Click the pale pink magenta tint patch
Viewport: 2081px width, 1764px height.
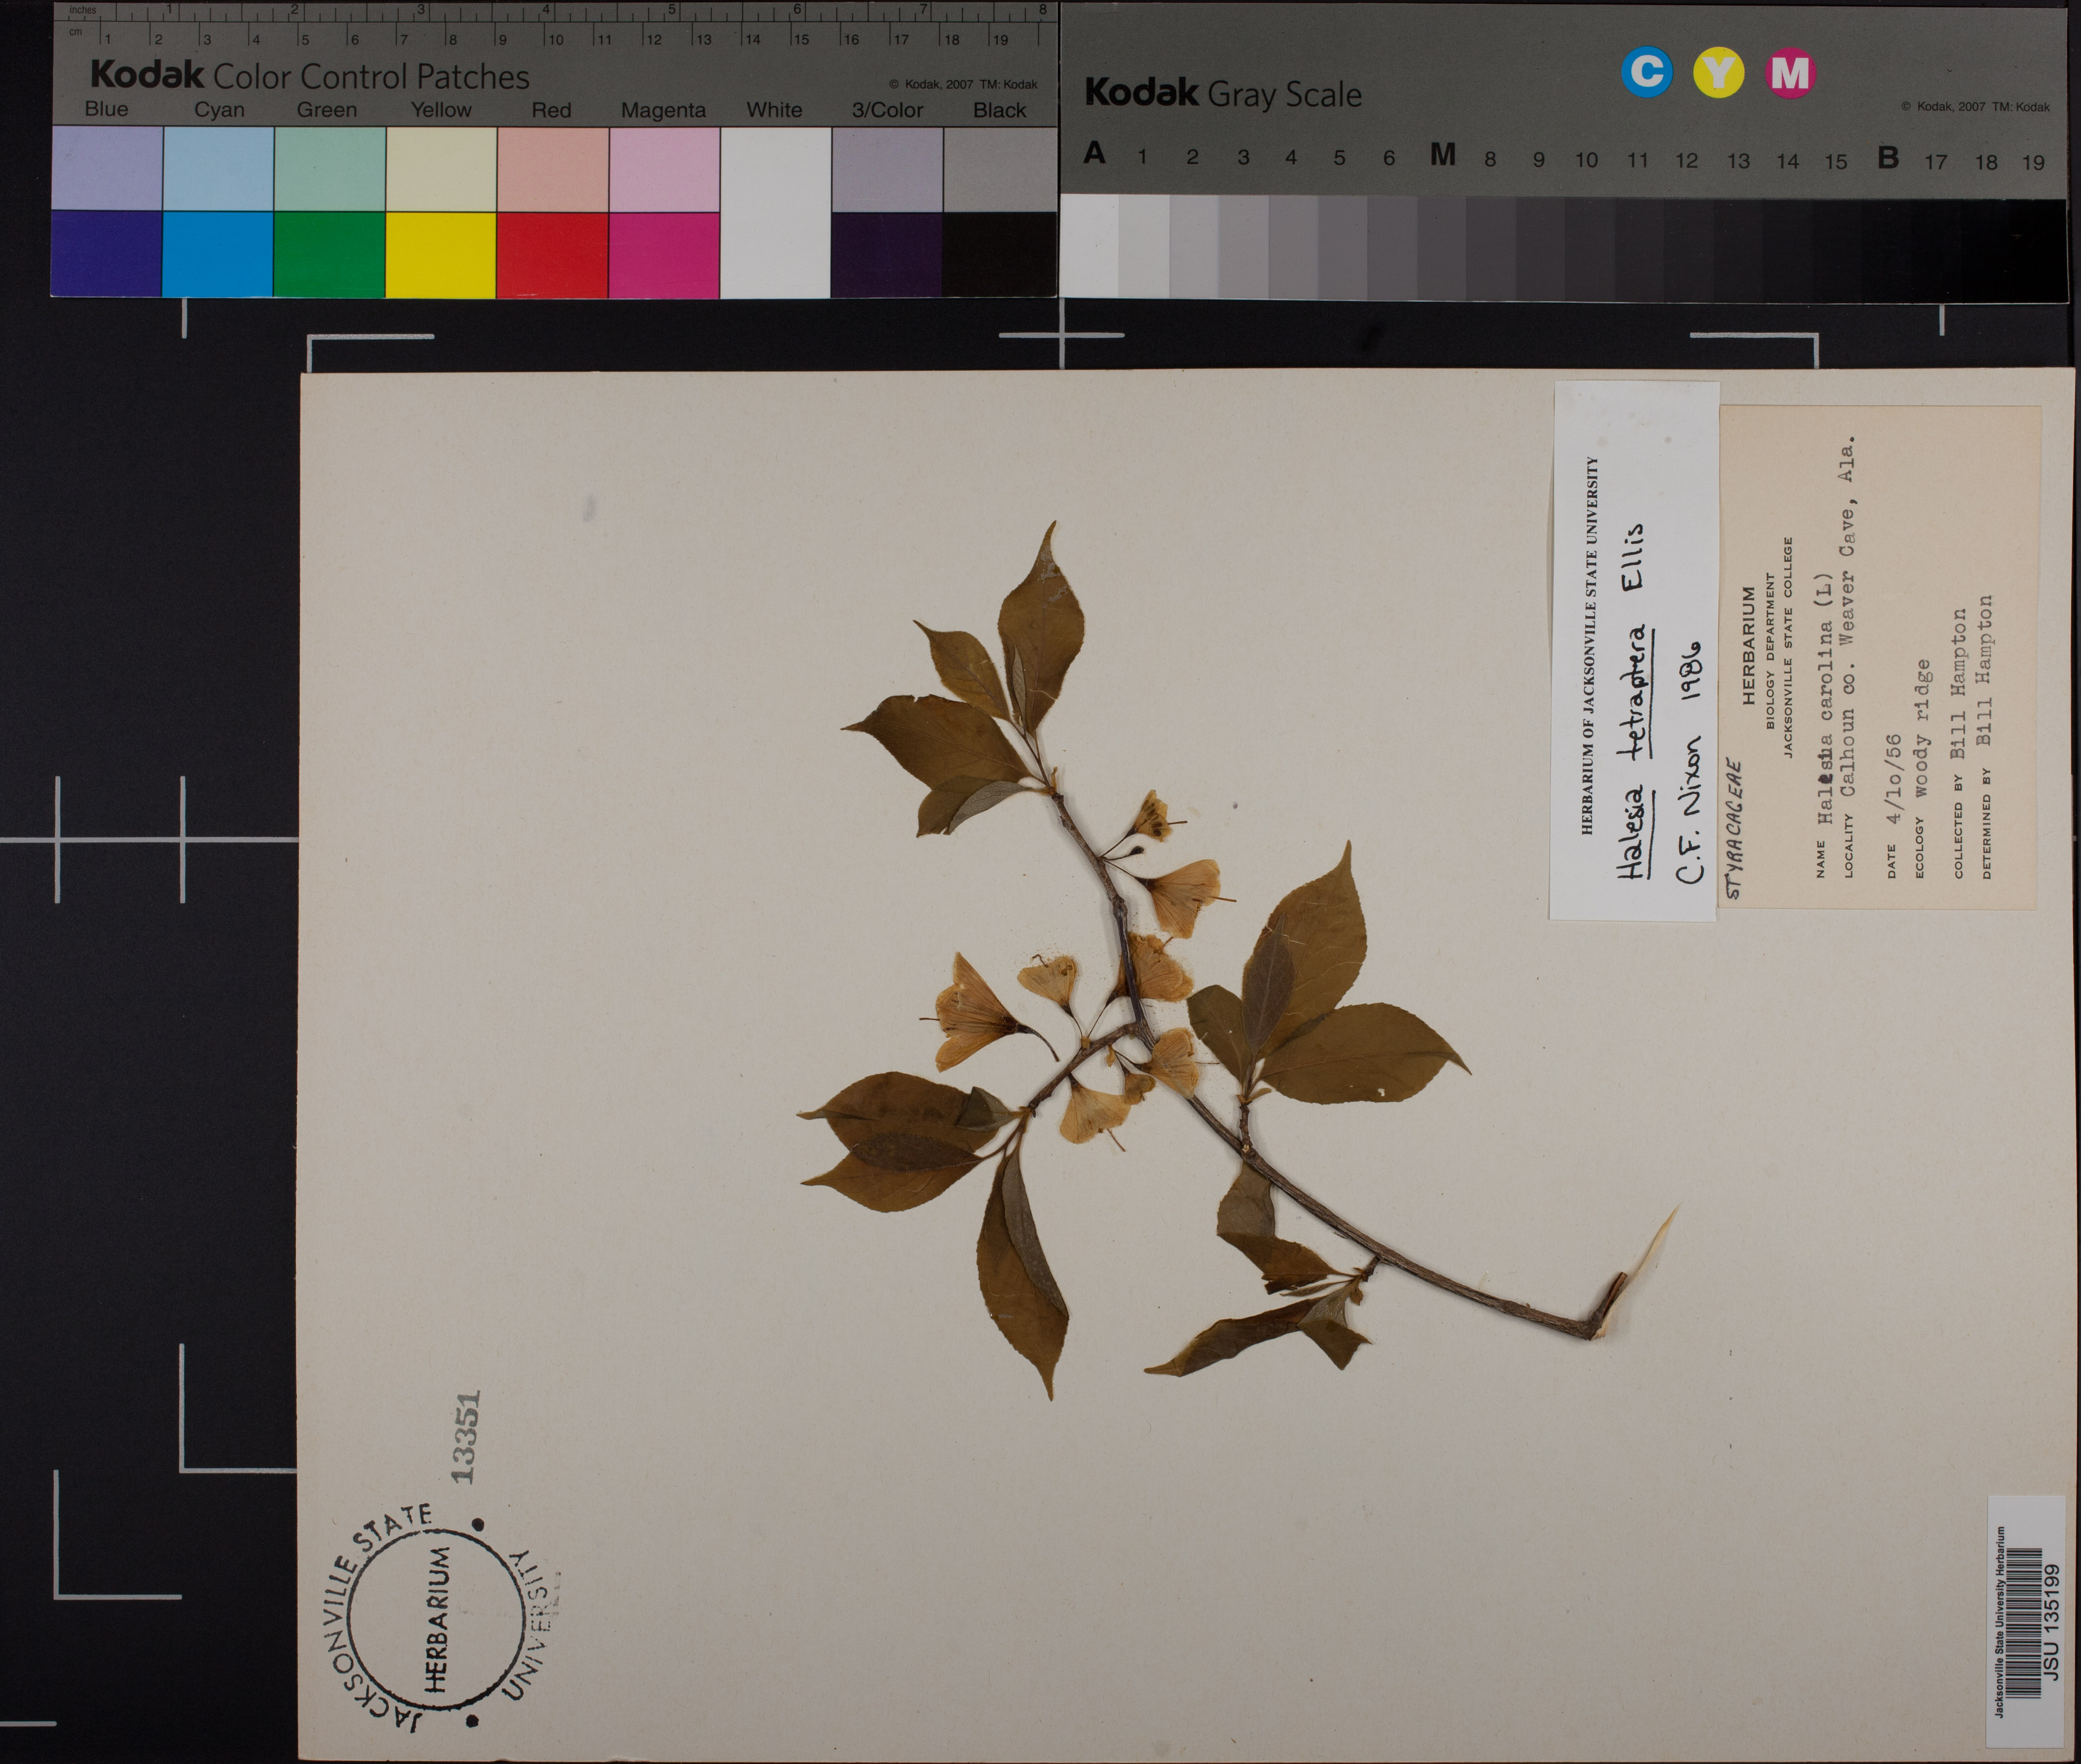664,168
